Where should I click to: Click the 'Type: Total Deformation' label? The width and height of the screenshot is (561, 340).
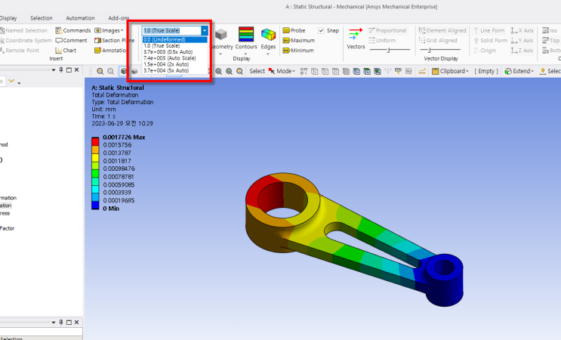122,102
